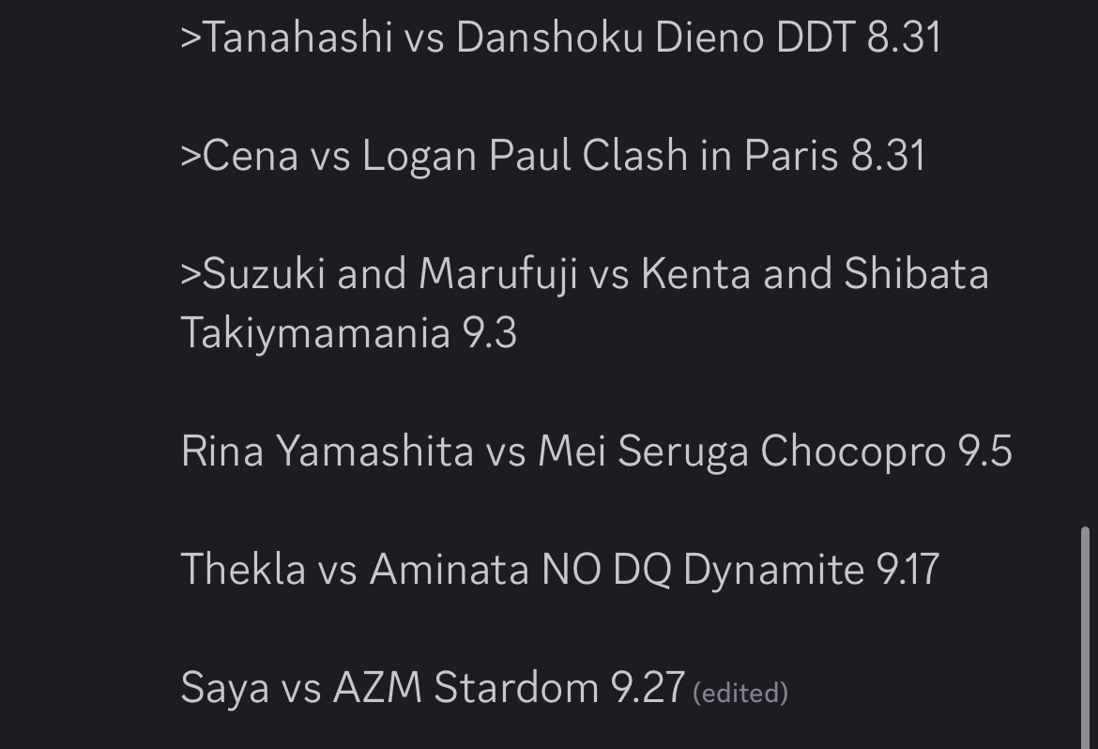Click the name Logan Paul
Screen dimensions: 1098x749
[x=465, y=156]
